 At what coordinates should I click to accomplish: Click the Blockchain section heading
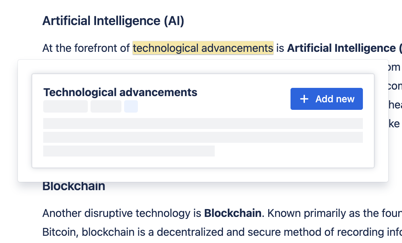[73, 186]
